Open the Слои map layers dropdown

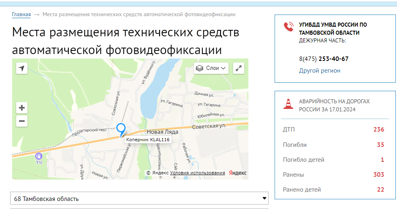click(x=211, y=68)
